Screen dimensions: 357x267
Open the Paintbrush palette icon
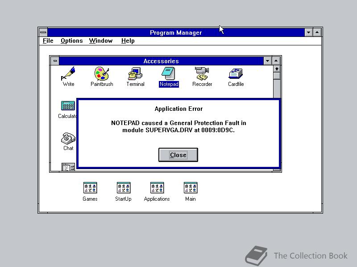click(x=102, y=73)
